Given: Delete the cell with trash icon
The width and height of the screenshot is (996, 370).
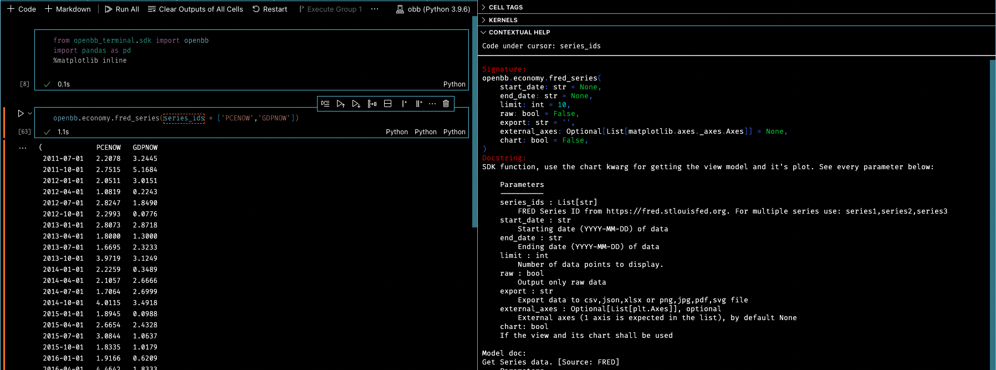Looking at the screenshot, I should point(446,104).
